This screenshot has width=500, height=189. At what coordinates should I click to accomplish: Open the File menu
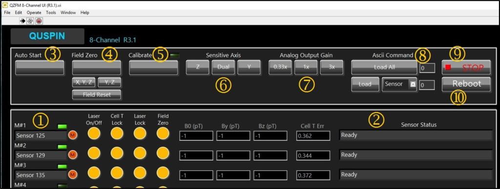click(x=7, y=13)
